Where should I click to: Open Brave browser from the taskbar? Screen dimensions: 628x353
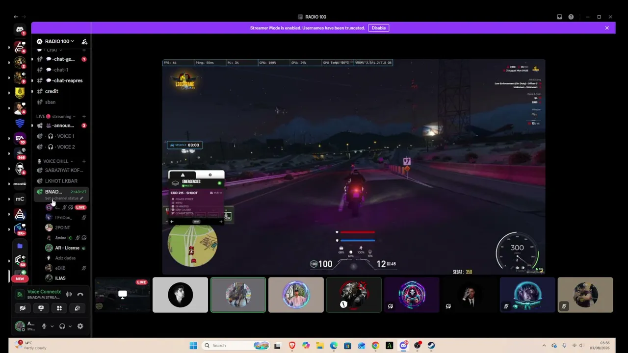point(292,345)
